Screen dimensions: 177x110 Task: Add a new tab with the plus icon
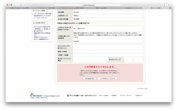click(x=170, y=8)
